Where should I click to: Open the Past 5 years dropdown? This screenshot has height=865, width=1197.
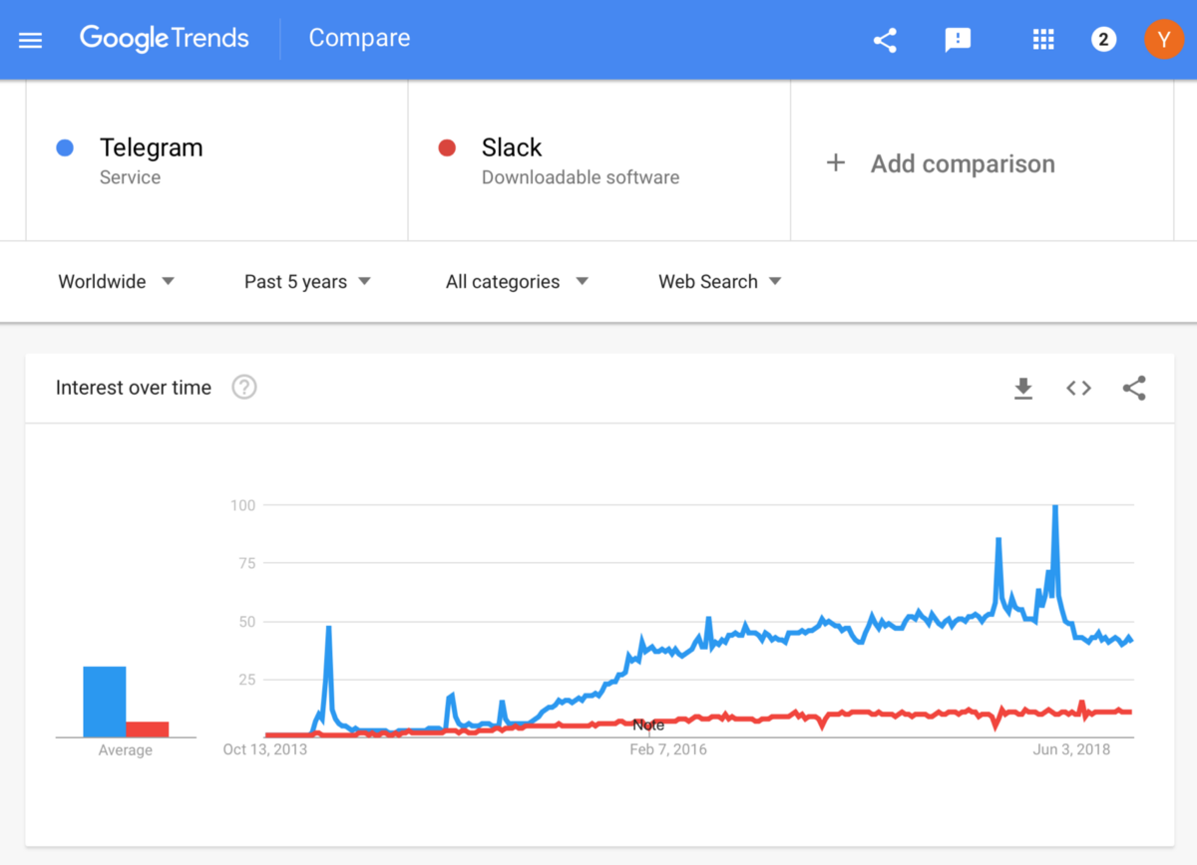[307, 282]
